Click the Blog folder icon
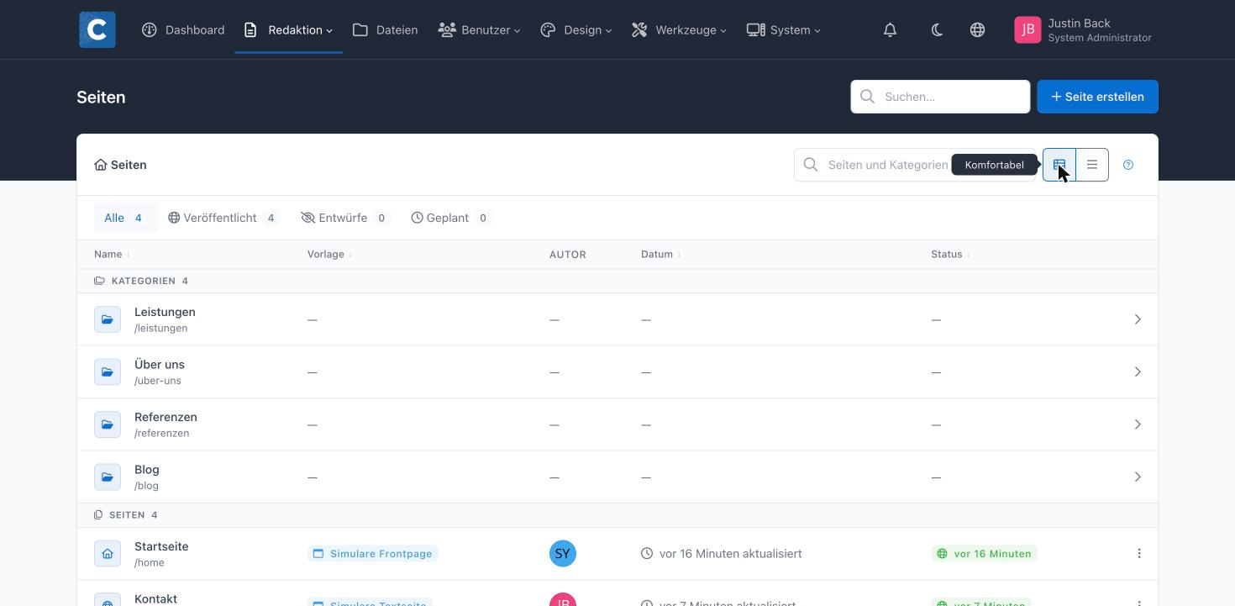 [x=108, y=477]
